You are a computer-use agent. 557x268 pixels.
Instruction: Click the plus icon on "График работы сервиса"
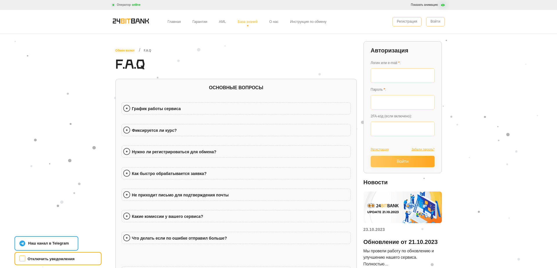[x=126, y=108]
